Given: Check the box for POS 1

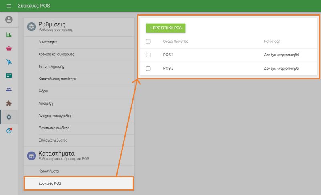Looking at the screenshot, I should (x=148, y=55).
